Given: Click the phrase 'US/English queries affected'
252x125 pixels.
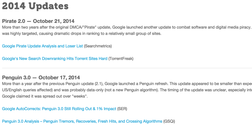Looking at the screenshot, I should 27,90.
